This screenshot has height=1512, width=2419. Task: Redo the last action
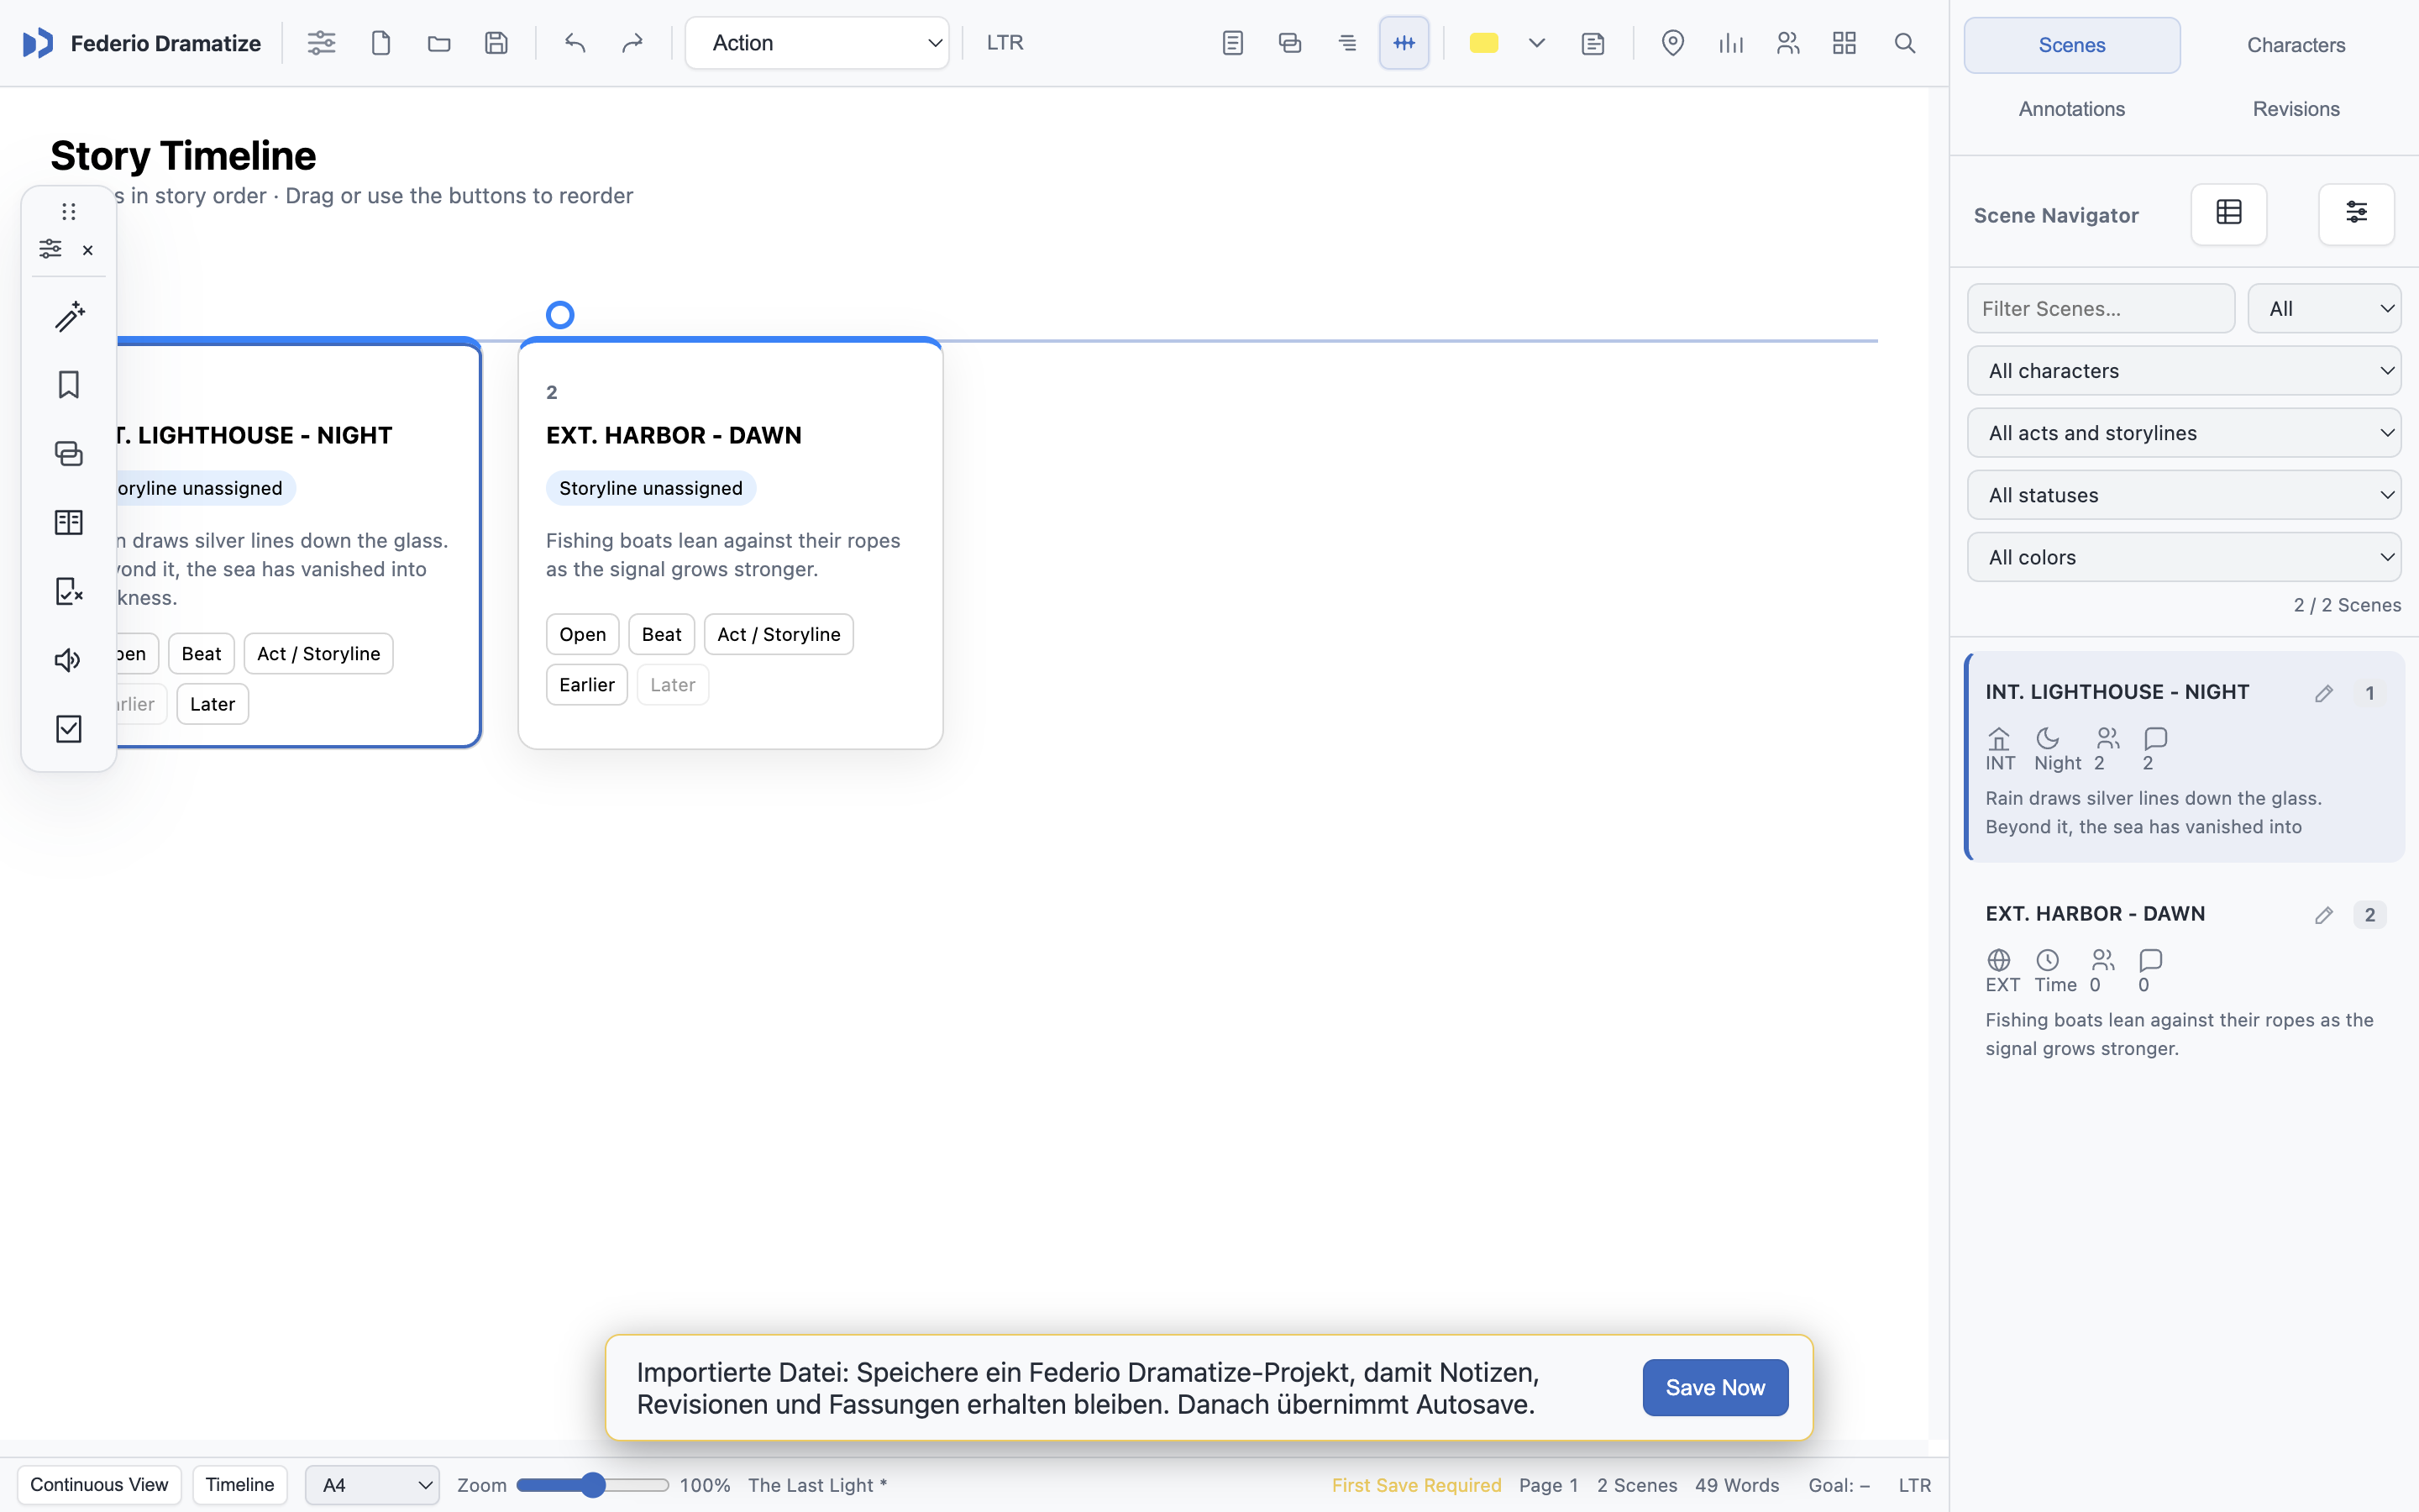coord(632,43)
